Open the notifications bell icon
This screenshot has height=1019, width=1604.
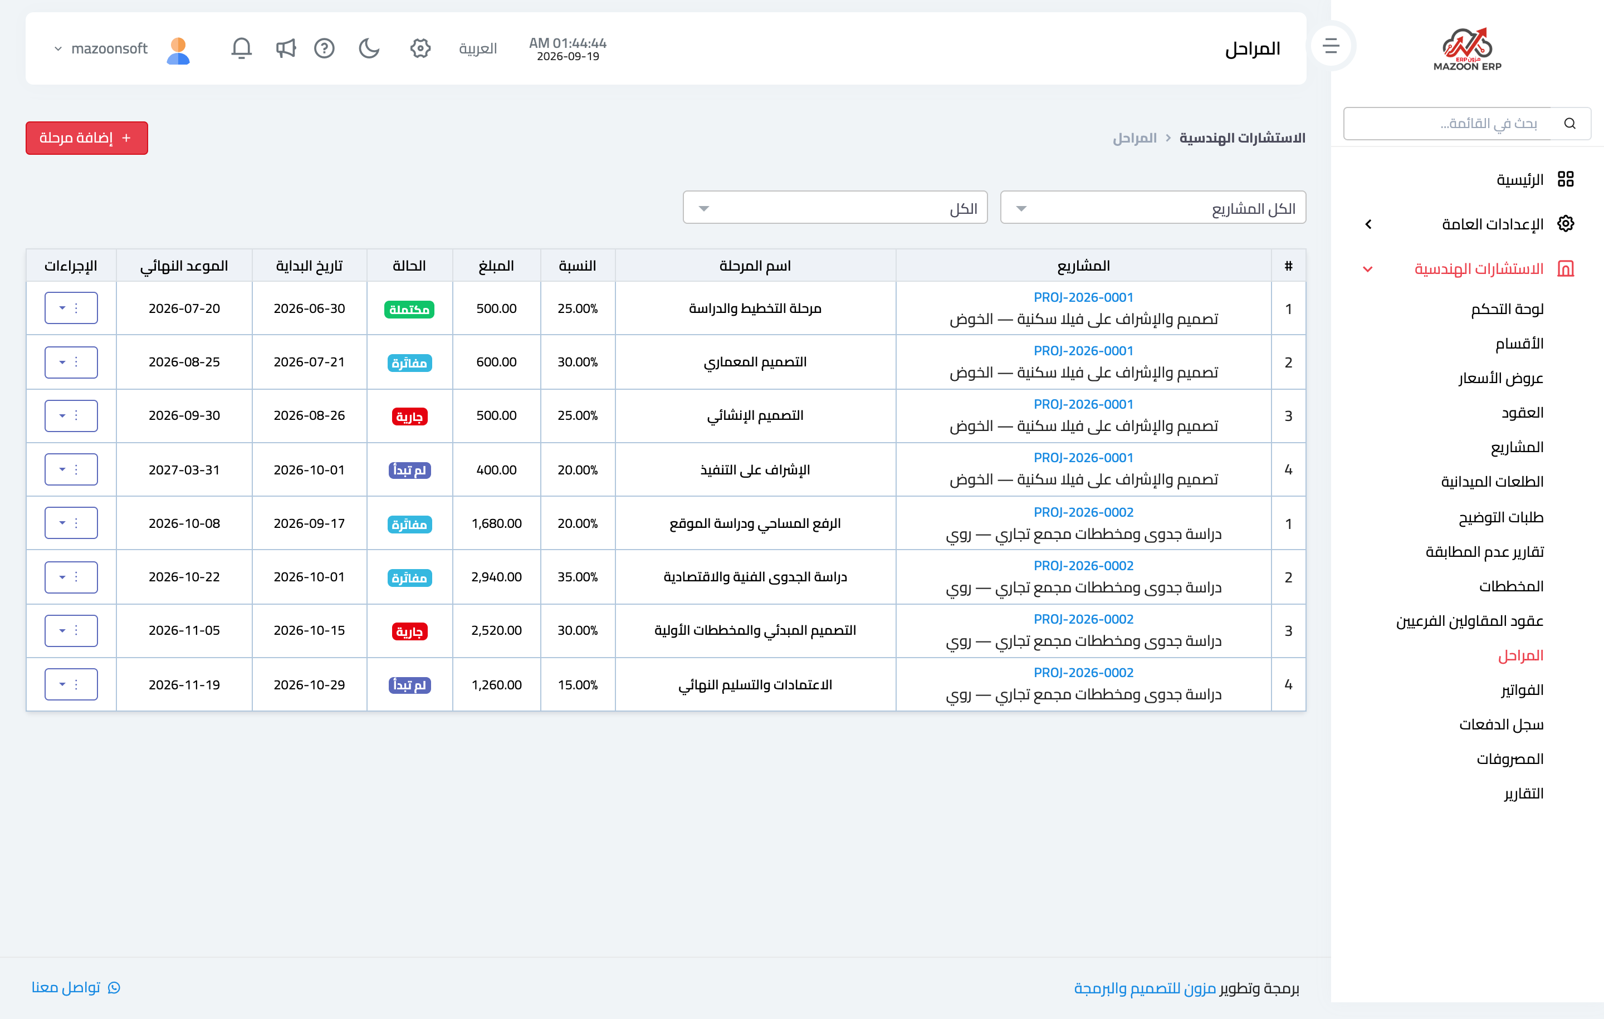(241, 48)
